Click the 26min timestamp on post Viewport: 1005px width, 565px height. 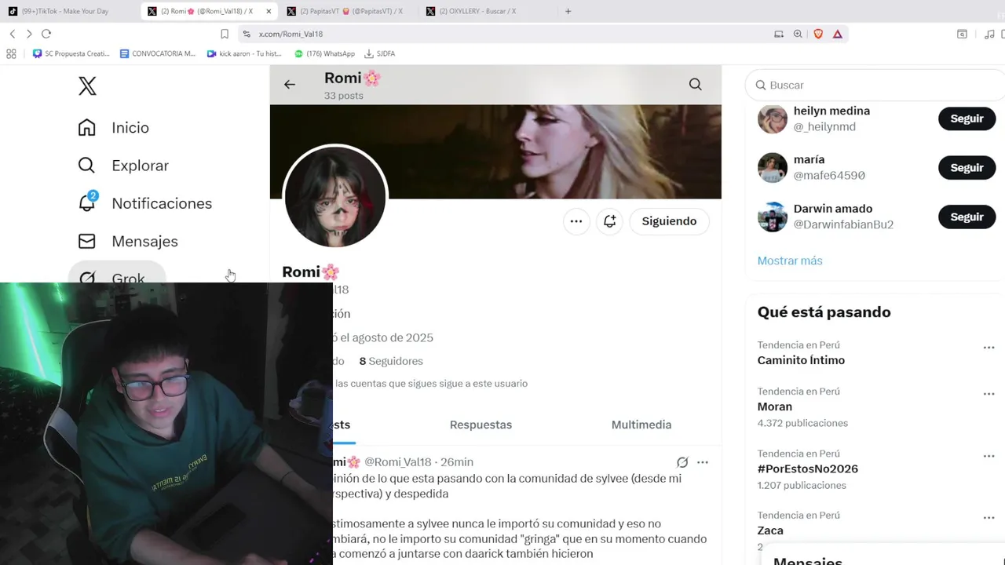coord(457,462)
